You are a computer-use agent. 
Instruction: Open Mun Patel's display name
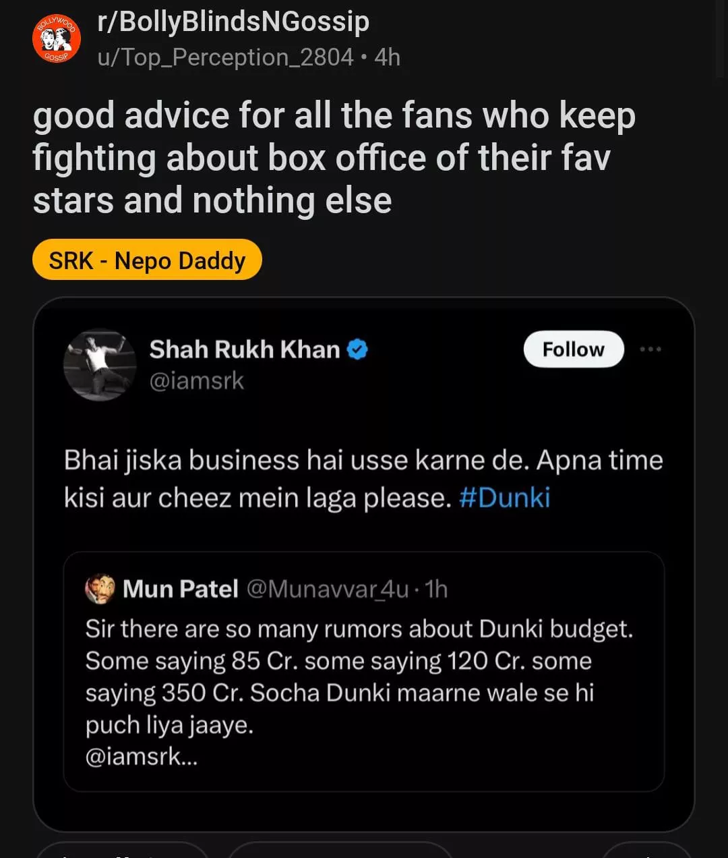[x=181, y=589]
